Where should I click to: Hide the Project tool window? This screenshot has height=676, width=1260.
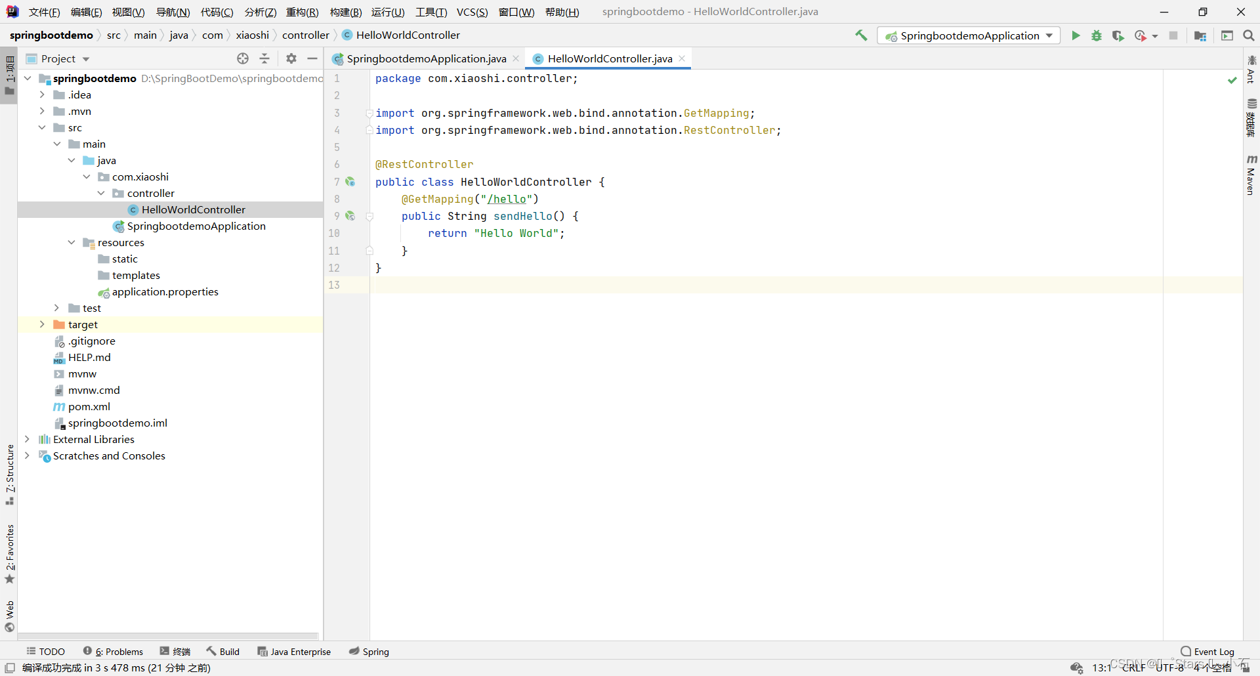coord(312,58)
